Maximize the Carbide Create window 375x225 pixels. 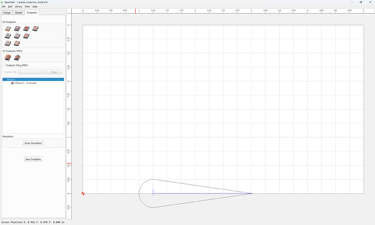click(x=361, y=2)
